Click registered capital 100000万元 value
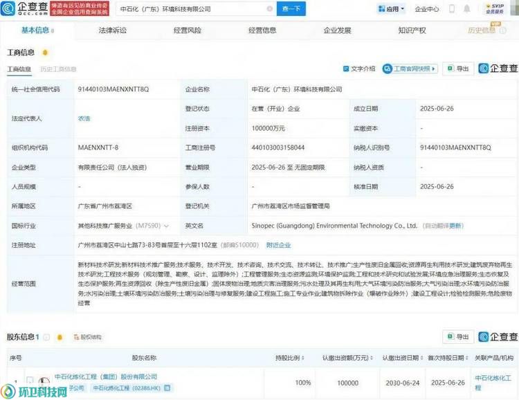 tap(268, 128)
